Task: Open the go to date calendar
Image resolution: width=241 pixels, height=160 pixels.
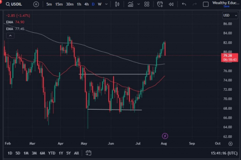Action: pos(88,153)
